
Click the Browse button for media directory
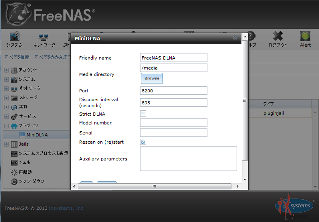[152, 78]
